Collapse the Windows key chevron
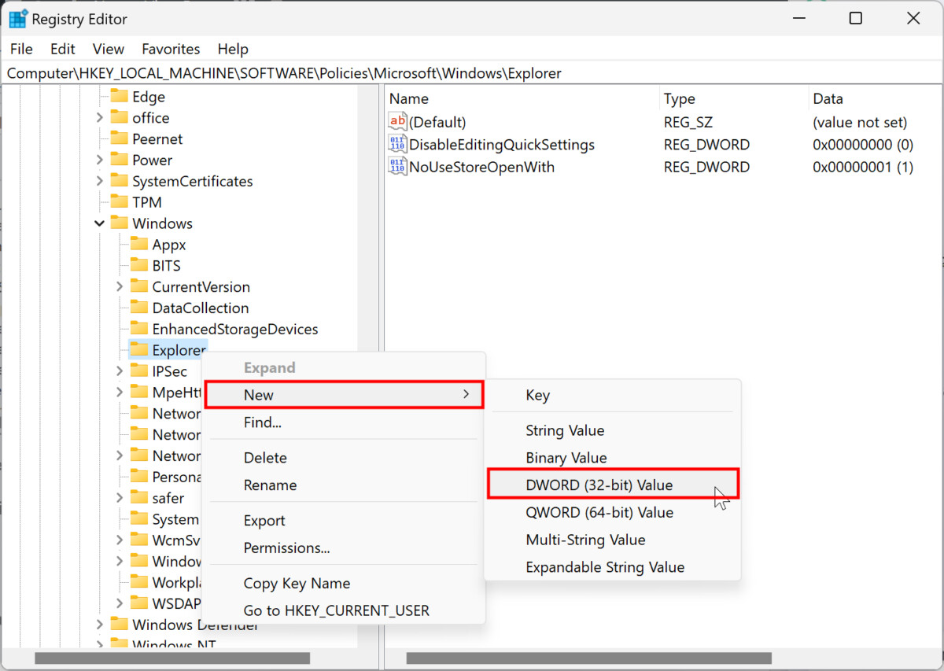 [100, 223]
